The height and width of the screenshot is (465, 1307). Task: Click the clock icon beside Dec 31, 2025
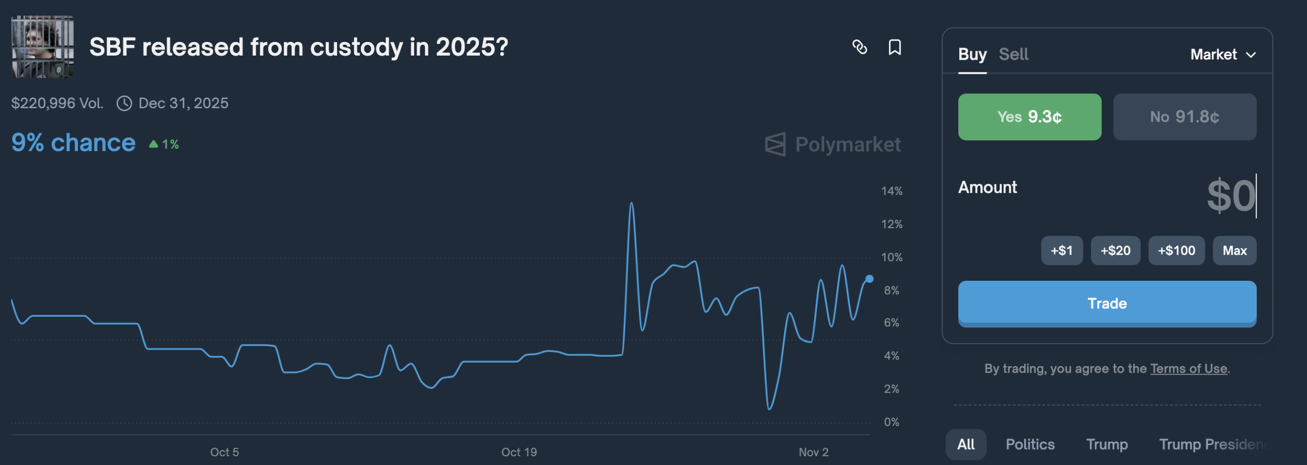124,104
